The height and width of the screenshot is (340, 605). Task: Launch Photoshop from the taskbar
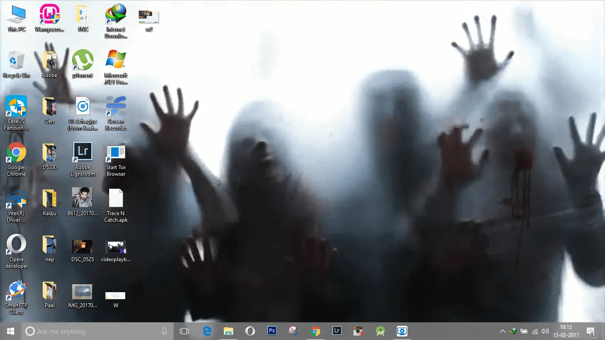[271, 331]
